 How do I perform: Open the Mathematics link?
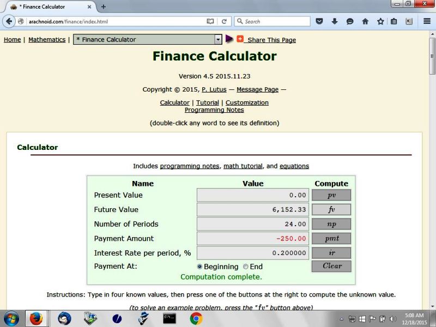coord(47,39)
